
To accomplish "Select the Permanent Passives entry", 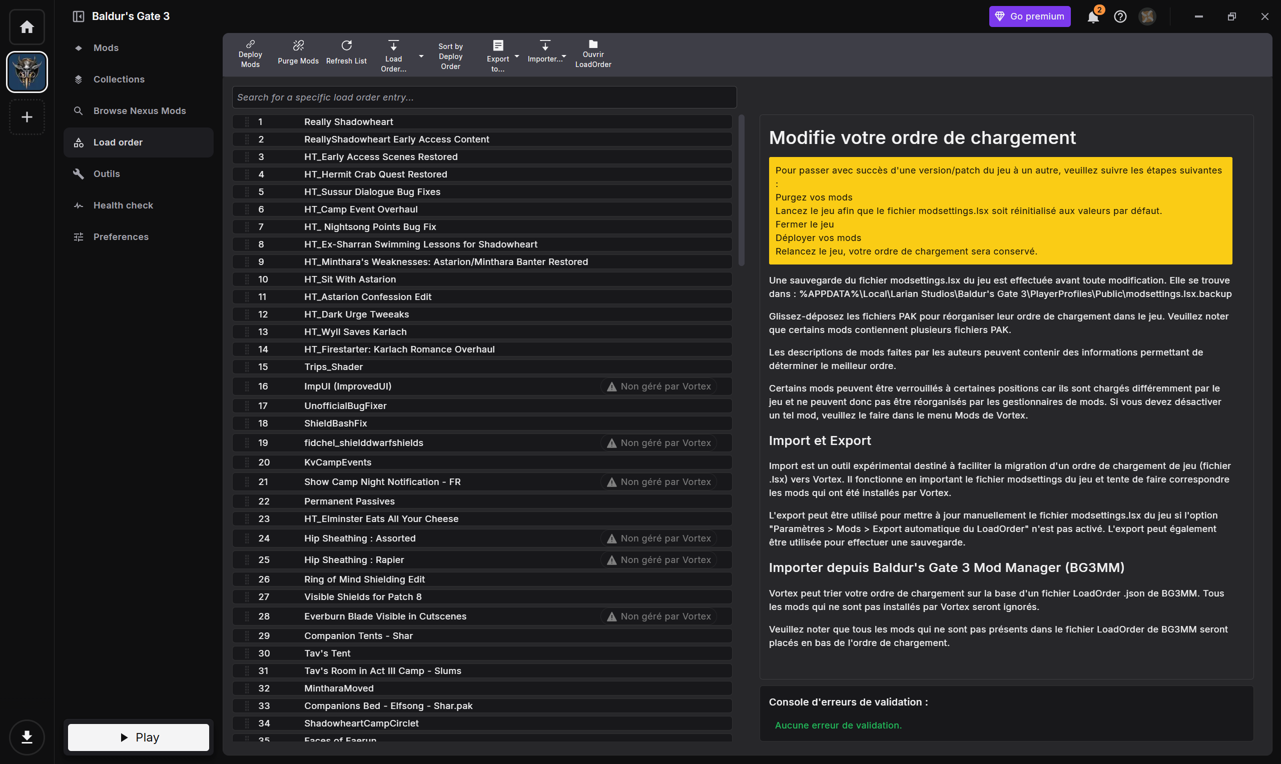I will (x=482, y=502).
